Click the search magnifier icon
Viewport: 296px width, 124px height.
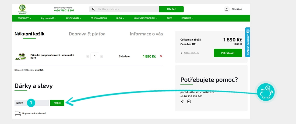click(93, 9)
